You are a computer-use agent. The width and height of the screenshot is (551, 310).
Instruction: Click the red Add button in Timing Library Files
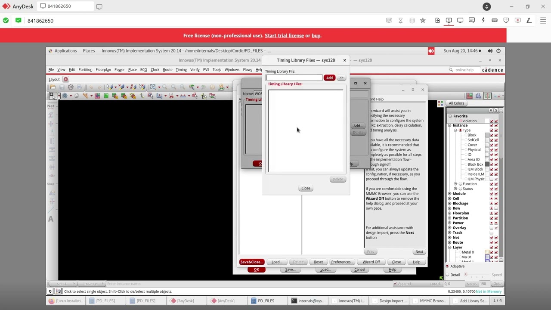click(329, 78)
